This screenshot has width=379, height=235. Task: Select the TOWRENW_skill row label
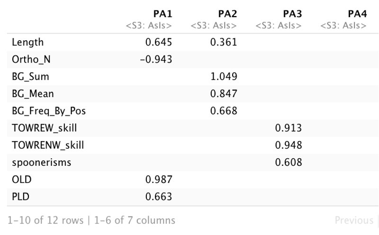(48, 145)
